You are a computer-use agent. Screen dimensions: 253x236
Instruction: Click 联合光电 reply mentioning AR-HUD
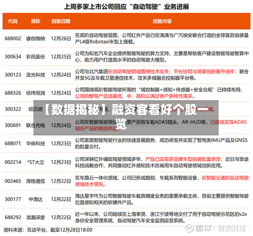pyautogui.click(x=161, y=125)
